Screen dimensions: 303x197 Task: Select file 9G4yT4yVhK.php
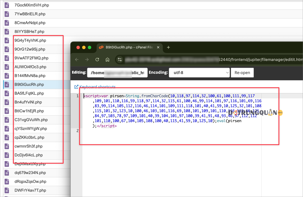tap(30, 40)
